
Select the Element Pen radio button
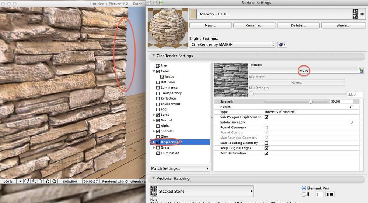[304, 188]
